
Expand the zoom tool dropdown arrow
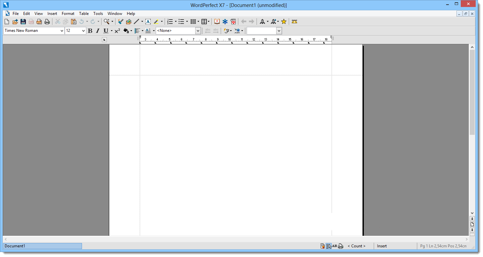pos(112,22)
